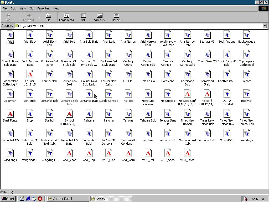Switch to List view

click(83, 17)
